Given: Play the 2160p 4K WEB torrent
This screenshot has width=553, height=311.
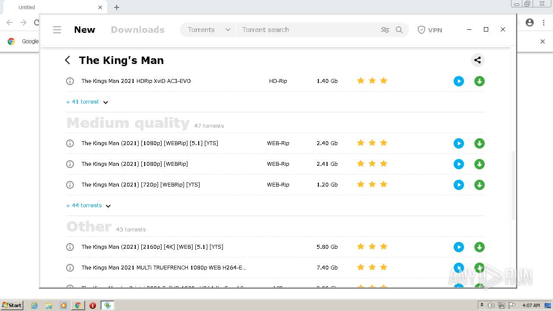Looking at the screenshot, I should [x=459, y=247].
